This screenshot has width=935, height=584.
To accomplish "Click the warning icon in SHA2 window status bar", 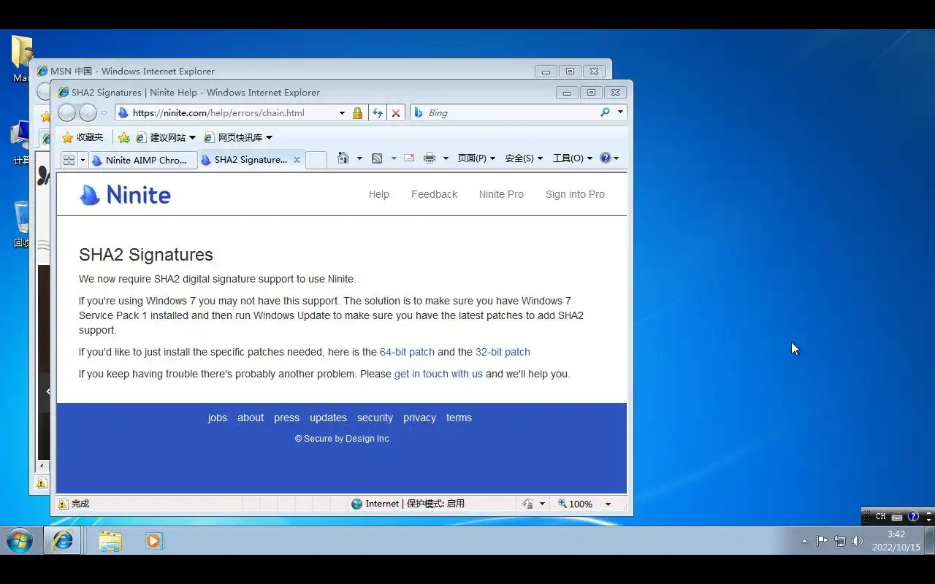I will [63, 504].
